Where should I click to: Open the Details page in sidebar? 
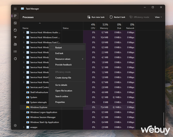point(15,51)
